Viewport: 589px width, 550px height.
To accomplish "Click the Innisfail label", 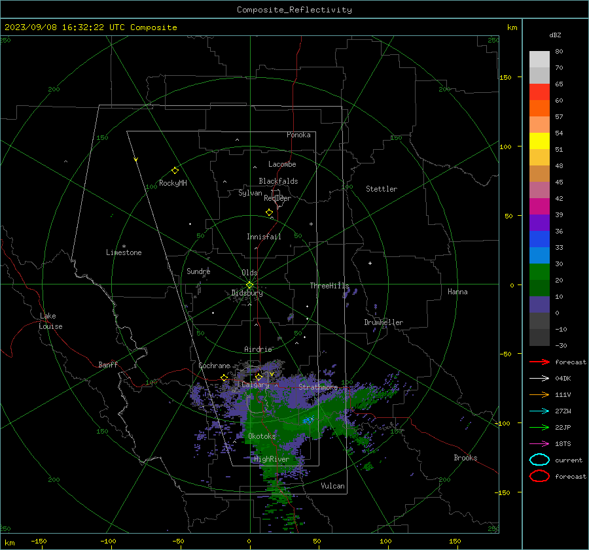I will (x=264, y=237).
